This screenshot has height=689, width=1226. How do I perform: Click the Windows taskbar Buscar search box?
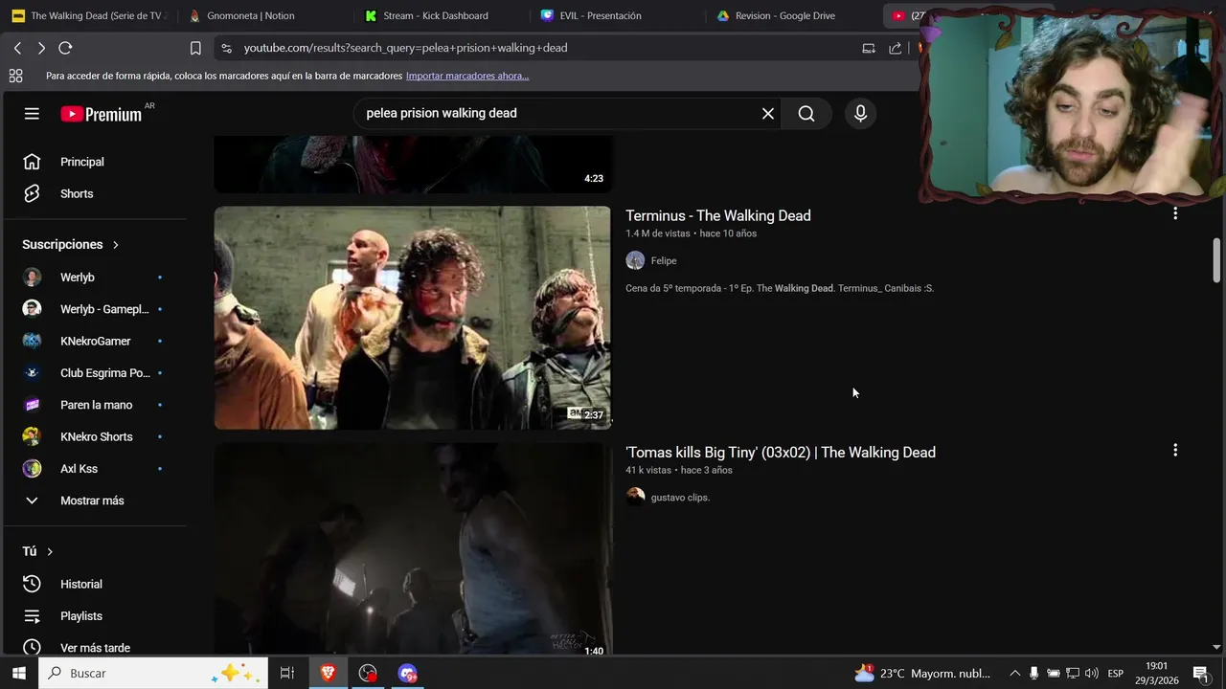pyautogui.click(x=153, y=673)
